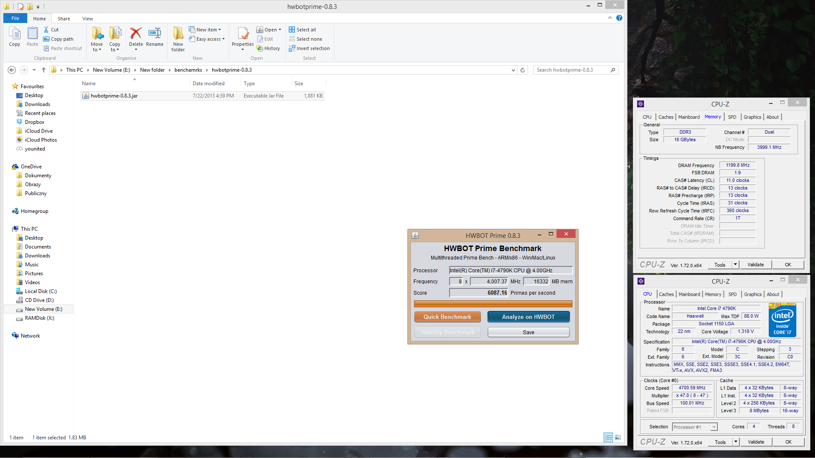Open the quick access toolbar customize arrow
The width and height of the screenshot is (815, 458).
[x=38, y=7]
